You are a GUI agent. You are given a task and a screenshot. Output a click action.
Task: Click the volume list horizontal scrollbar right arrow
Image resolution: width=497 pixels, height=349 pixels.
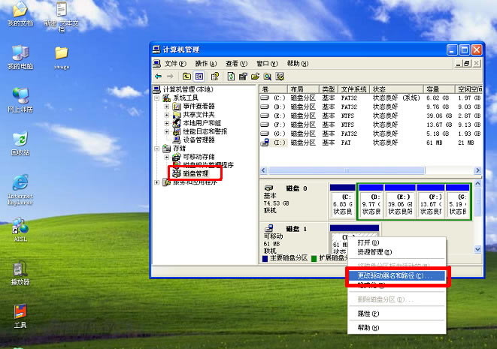point(477,170)
